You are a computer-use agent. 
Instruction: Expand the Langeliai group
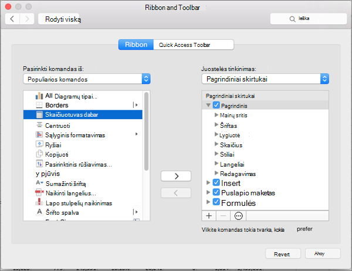pos(216,163)
